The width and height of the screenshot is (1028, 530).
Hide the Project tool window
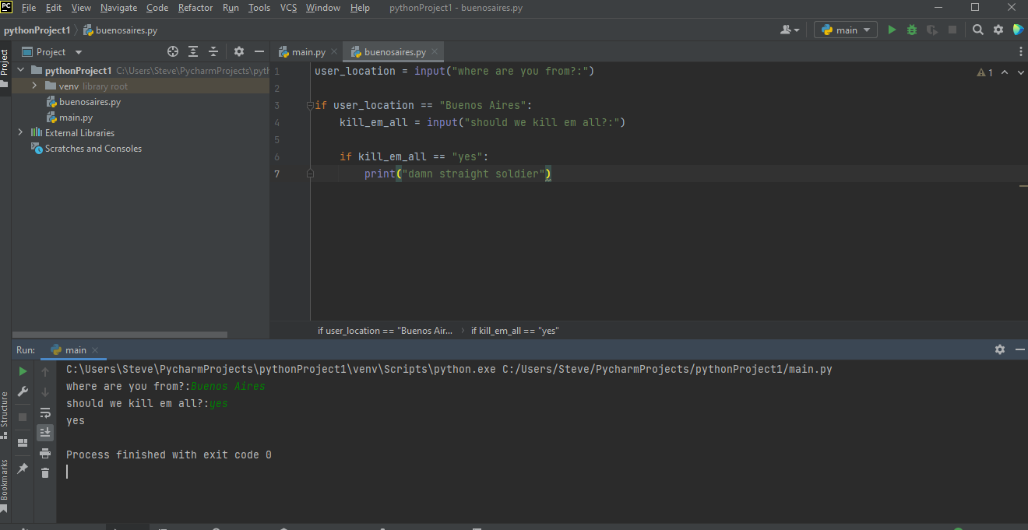tap(260, 52)
